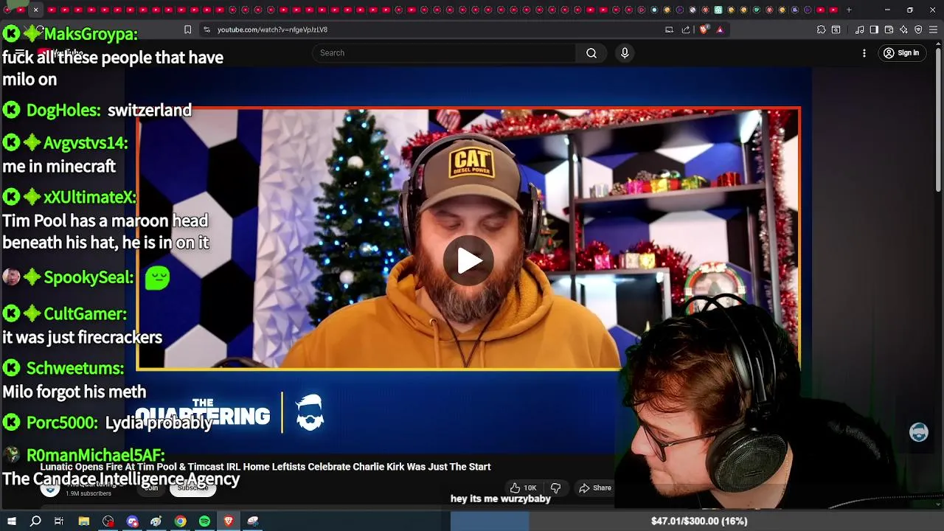Open Google Chrome from taskbar
944x531 pixels.
coord(180,521)
